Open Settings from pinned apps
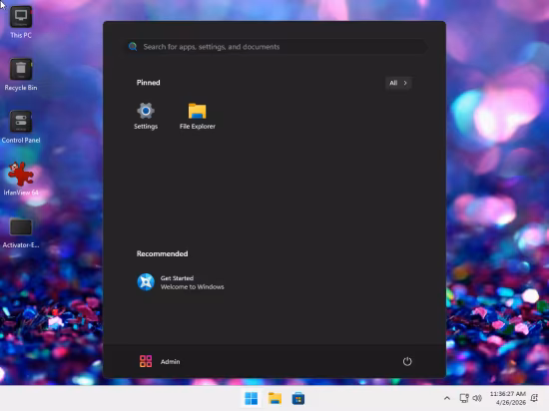 (146, 116)
